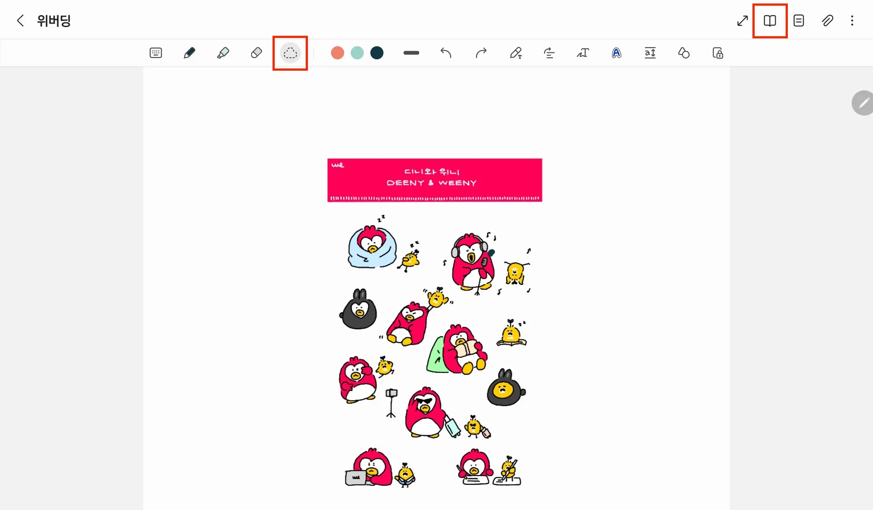873x510 pixels.
Task: Toggle reading mode with the book icon
Action: [769, 21]
